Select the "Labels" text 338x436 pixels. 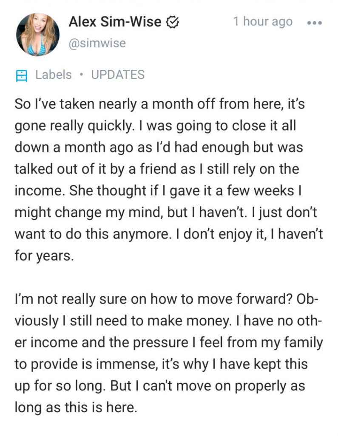tap(53, 75)
